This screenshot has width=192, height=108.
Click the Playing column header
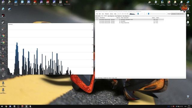click(x=97, y=18)
